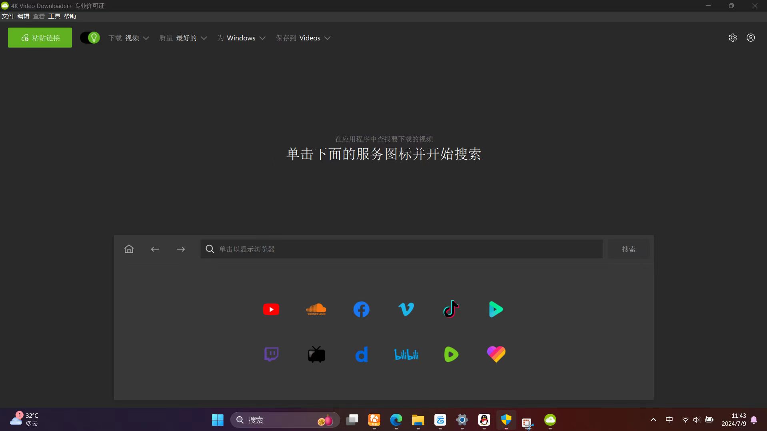Viewport: 767px width, 431px height.
Task: Open TikTok service search
Action: click(451, 309)
